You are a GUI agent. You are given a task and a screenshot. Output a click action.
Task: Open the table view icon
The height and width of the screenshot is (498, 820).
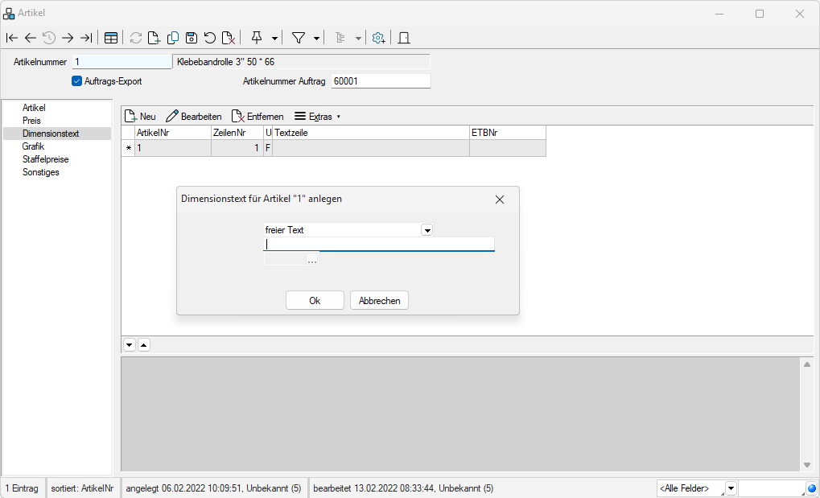(x=111, y=38)
